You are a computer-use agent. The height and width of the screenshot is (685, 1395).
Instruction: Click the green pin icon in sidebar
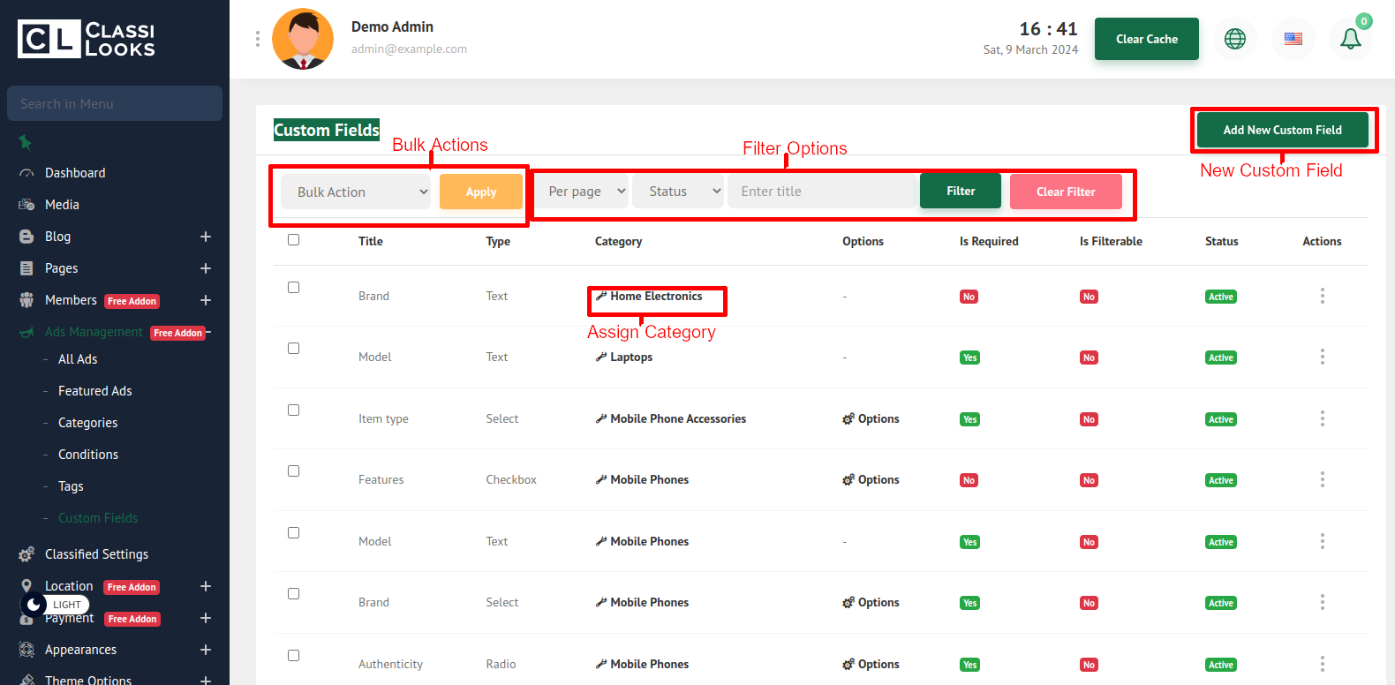click(26, 142)
